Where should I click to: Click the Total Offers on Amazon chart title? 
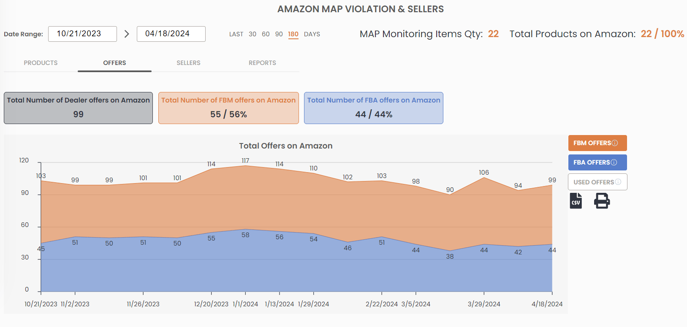pos(286,146)
